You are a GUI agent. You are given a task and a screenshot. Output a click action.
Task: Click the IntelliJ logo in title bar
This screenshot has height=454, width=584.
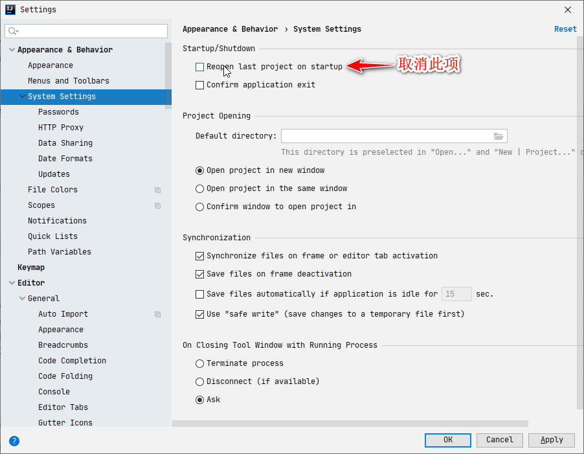[10, 10]
